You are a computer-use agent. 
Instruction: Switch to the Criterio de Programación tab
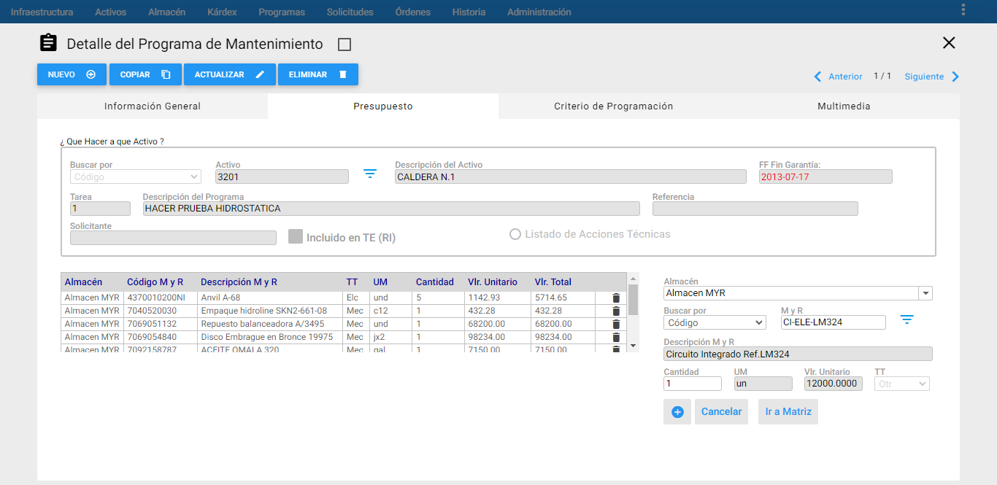614,106
